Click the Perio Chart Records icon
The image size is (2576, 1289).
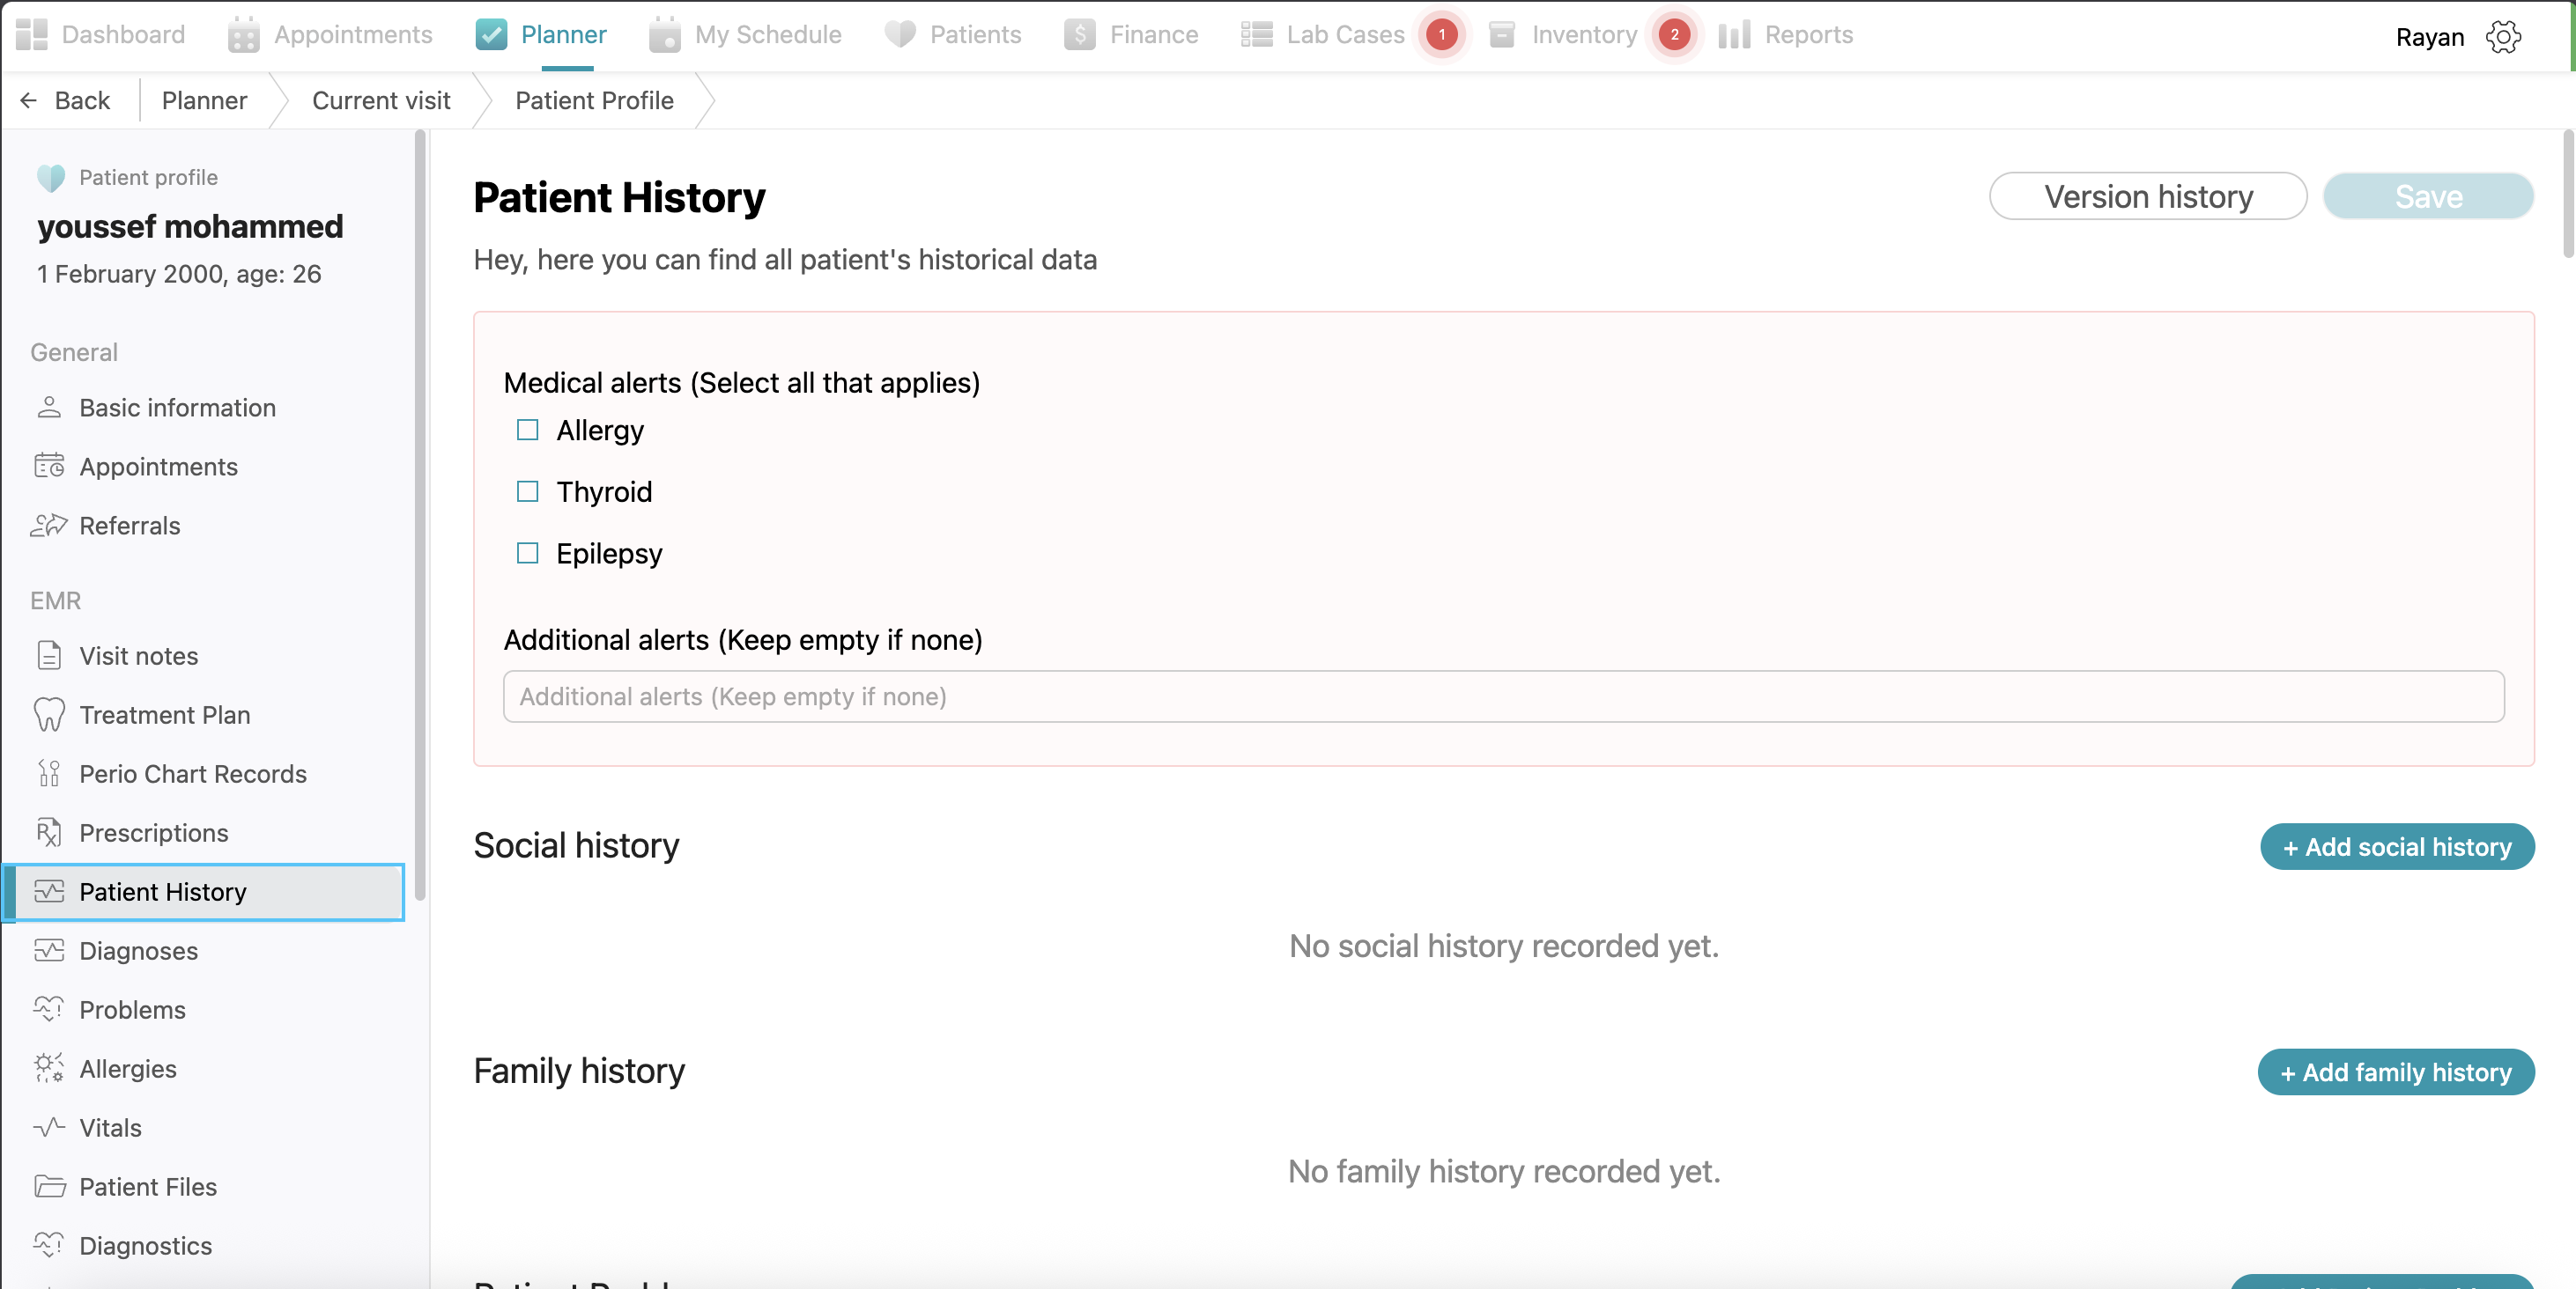point(49,773)
